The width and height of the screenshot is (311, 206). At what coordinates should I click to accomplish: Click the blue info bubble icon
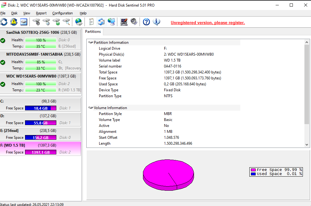156,22
